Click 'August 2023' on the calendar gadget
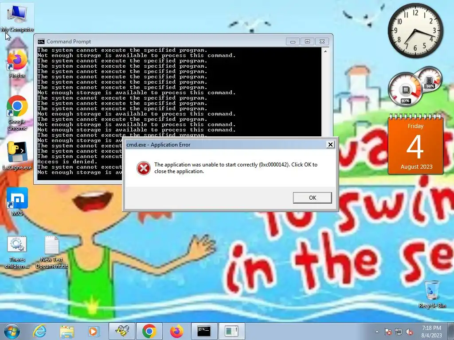Viewport: 454px width, 340px height. tap(416, 167)
